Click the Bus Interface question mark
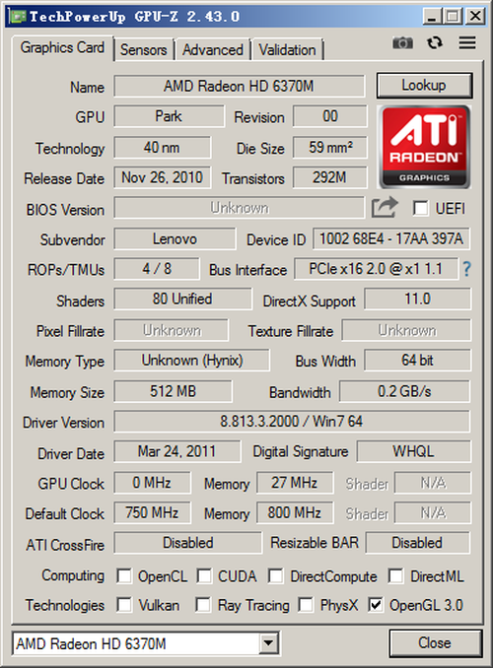 (x=466, y=269)
